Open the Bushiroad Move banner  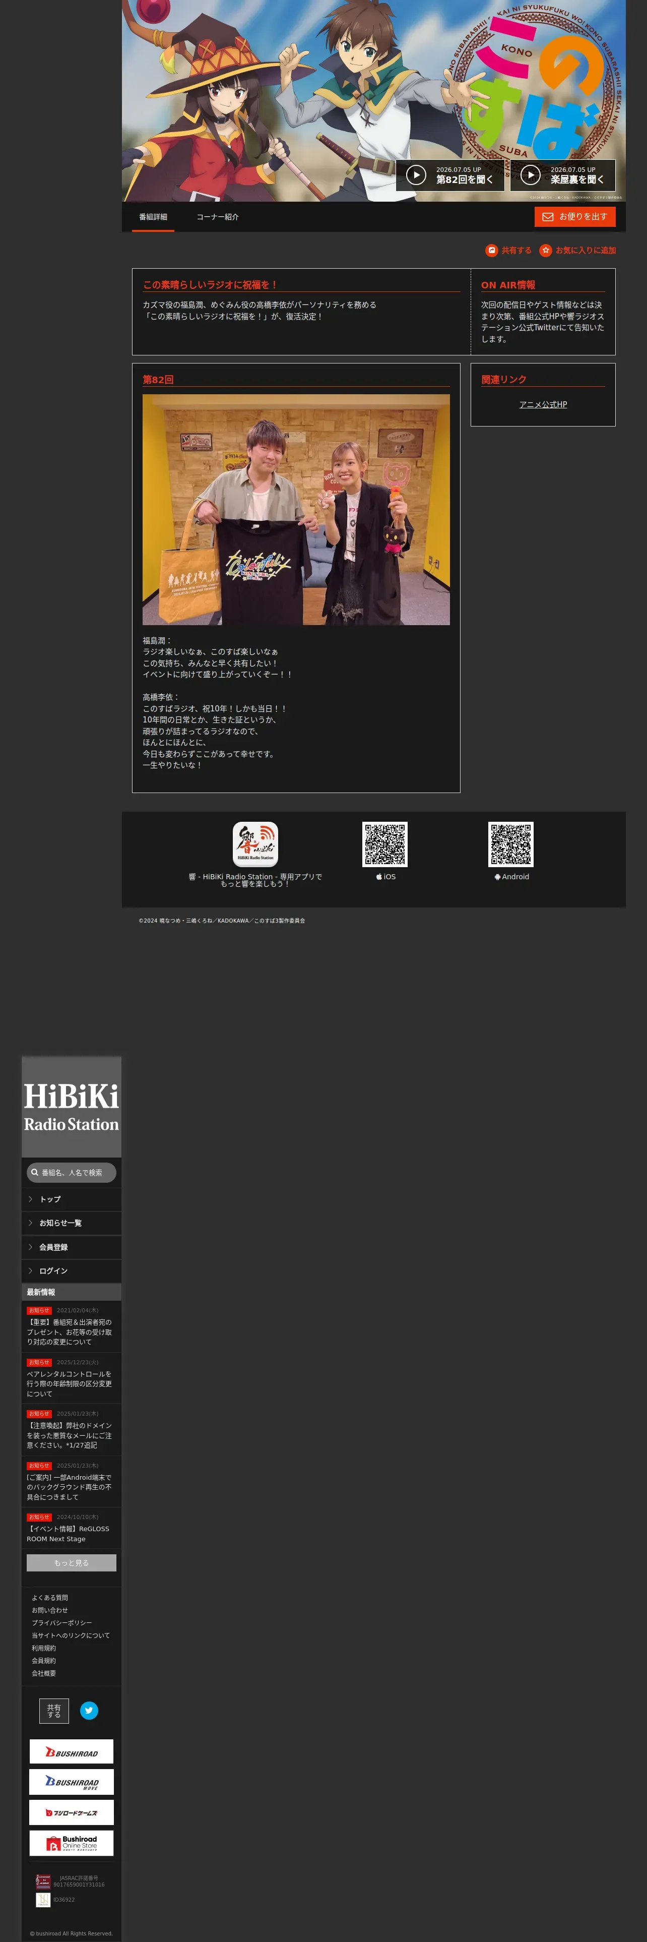click(72, 1781)
